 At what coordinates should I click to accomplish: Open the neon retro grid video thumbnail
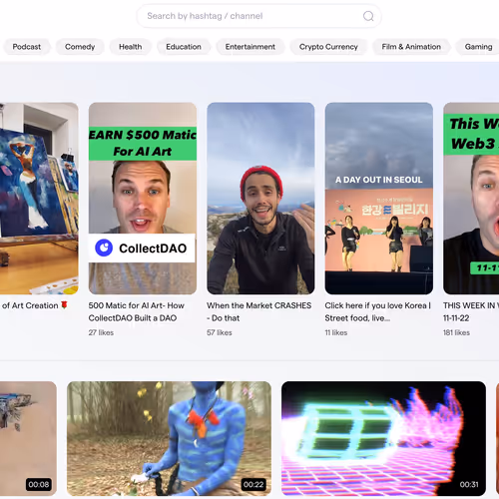pos(383,438)
